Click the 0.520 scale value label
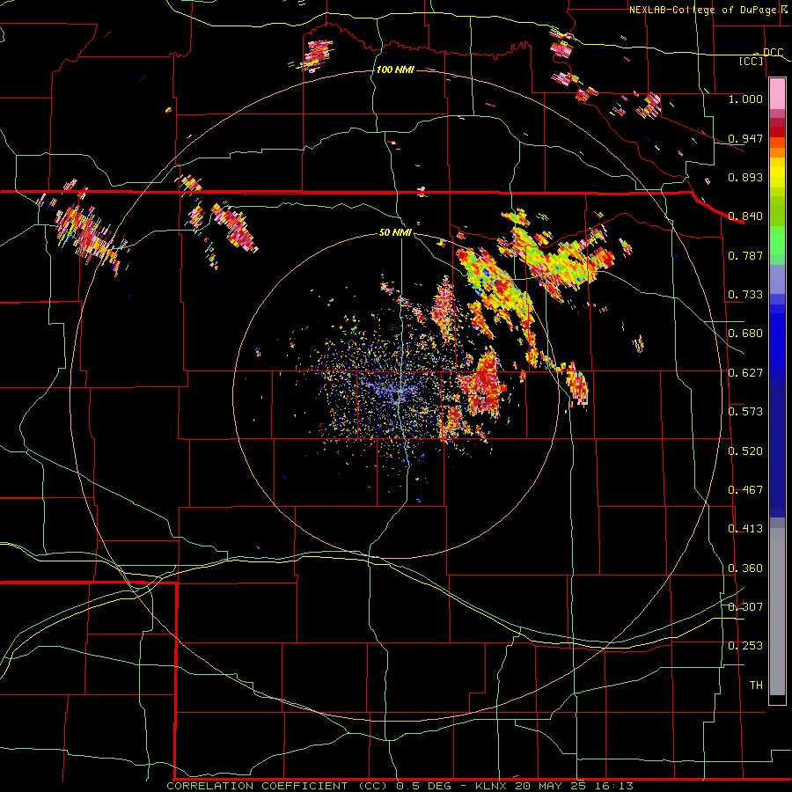This screenshot has height=792, width=792. [745, 451]
